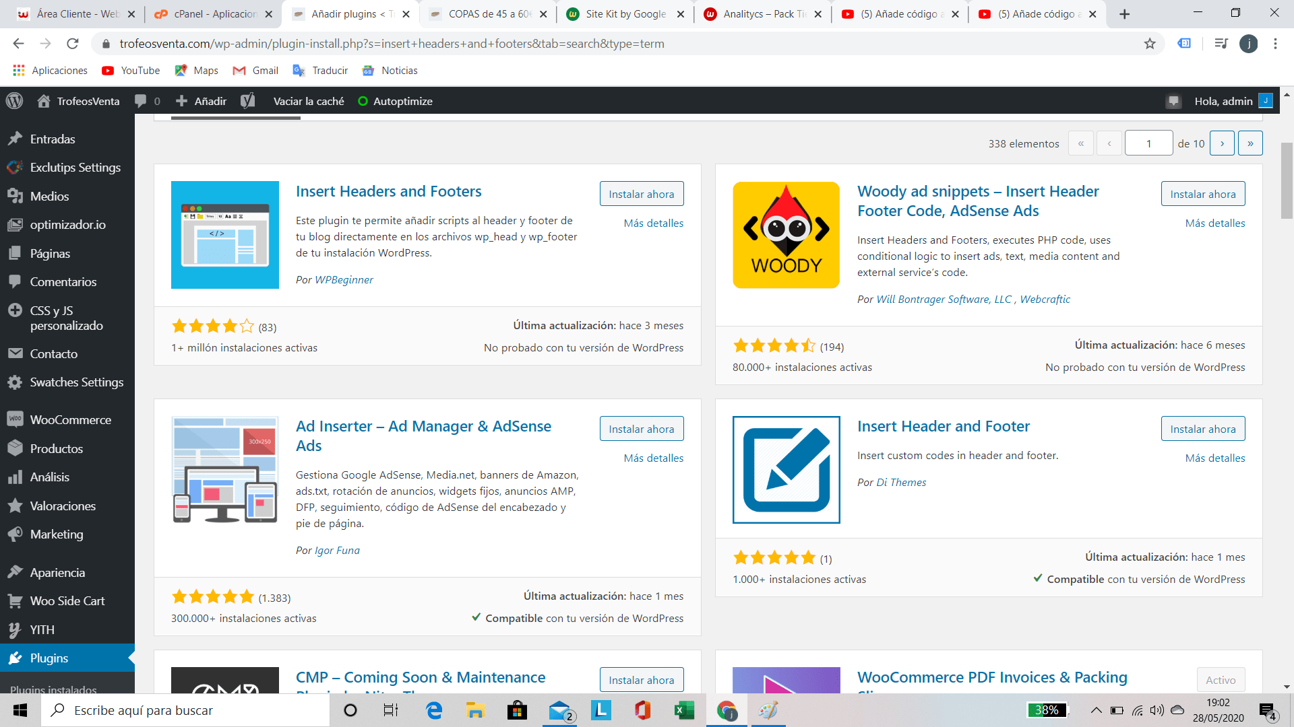Bookmark this page with the star icon
Image resolution: width=1294 pixels, height=727 pixels.
[x=1150, y=44]
